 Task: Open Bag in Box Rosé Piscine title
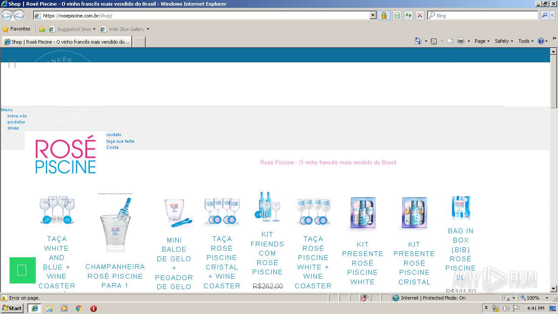click(460, 254)
